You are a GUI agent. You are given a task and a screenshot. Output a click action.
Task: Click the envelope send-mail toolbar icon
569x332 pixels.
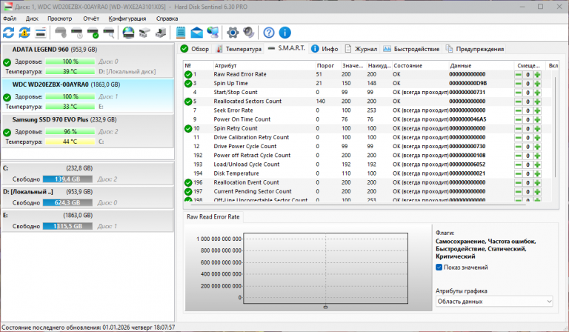click(197, 33)
